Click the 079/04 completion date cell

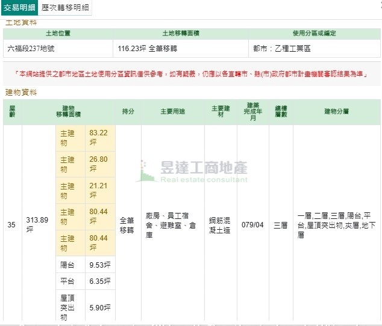252,225
